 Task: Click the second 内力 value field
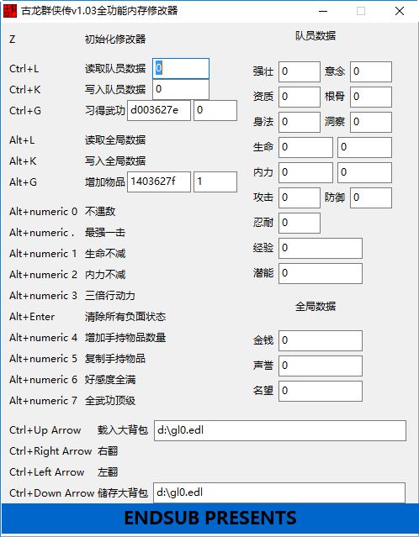pos(364,172)
